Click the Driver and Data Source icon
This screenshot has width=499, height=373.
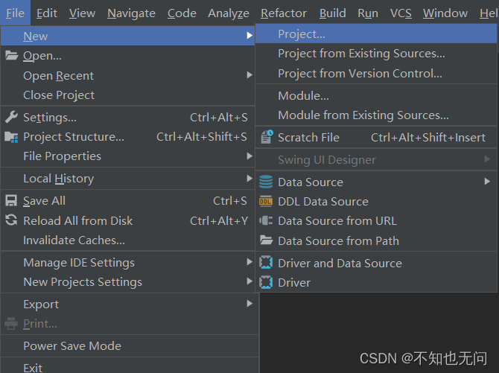pos(266,263)
